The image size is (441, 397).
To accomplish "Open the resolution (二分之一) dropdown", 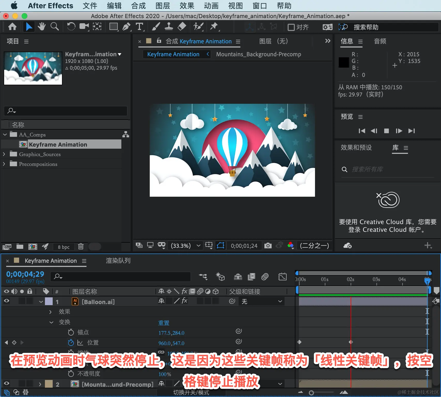I will pos(314,245).
